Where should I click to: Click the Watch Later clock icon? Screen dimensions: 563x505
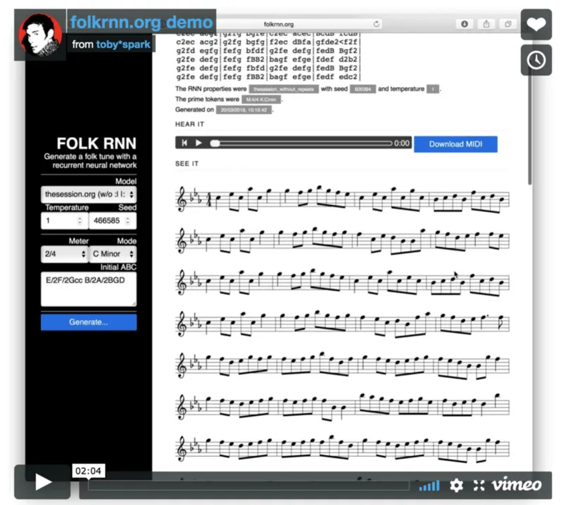(x=536, y=60)
